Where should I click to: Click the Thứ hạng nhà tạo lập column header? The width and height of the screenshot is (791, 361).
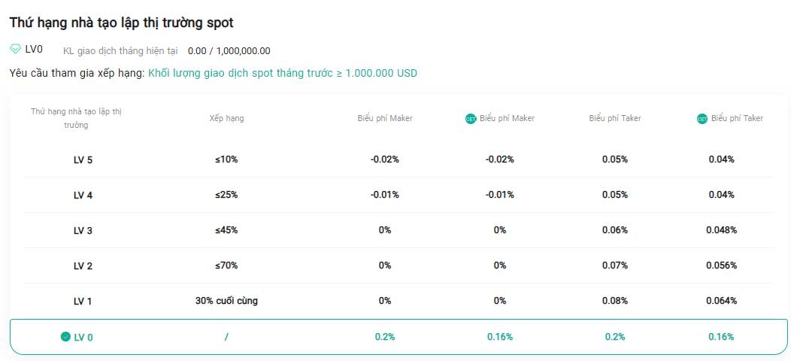[76, 118]
